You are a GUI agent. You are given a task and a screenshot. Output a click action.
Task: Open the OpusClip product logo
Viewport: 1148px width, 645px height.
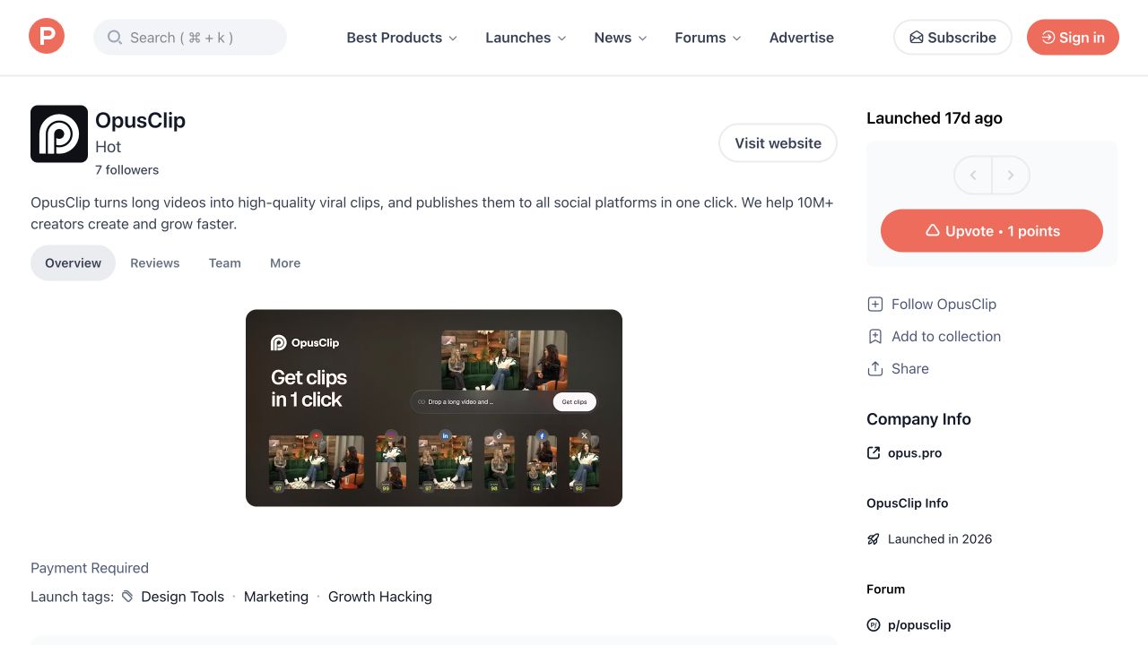point(59,133)
